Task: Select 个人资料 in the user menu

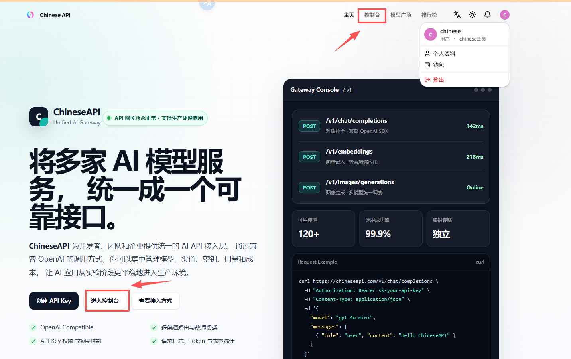Action: (x=465, y=53)
